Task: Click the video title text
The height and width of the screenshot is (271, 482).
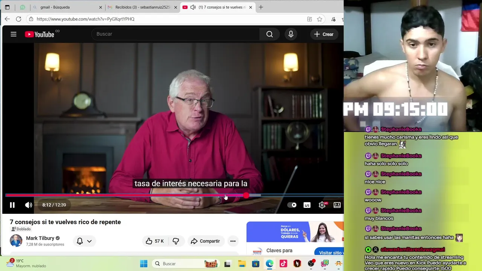Action: coord(65,222)
